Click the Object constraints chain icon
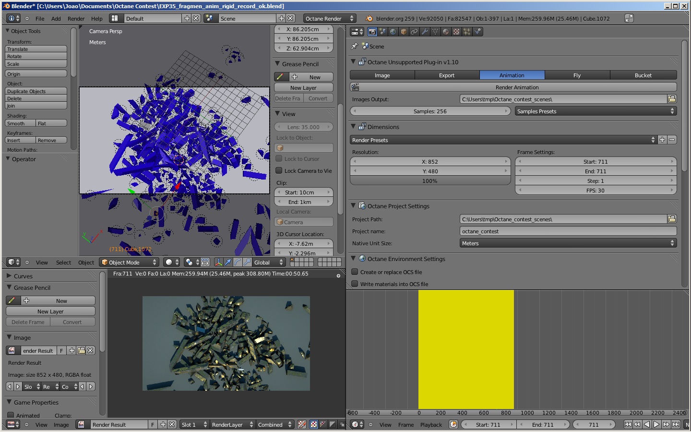Viewport: 691px width, 432px height. pyautogui.click(x=414, y=32)
